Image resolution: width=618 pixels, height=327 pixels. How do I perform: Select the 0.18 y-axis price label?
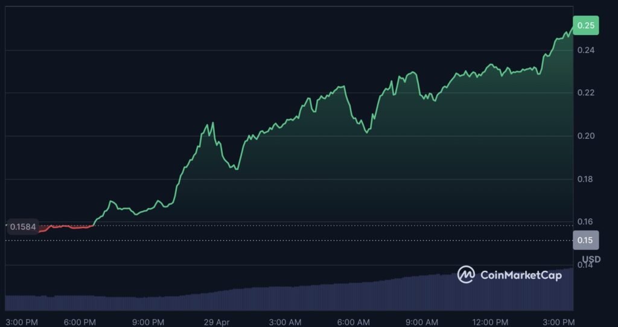point(585,179)
